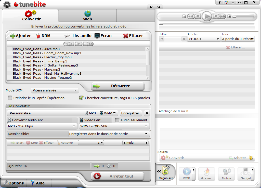The width and height of the screenshot is (261, 188).
Task: Select Black_Eyed_Peas - Imma_Be.mp3
Action: pyautogui.click(x=40, y=61)
